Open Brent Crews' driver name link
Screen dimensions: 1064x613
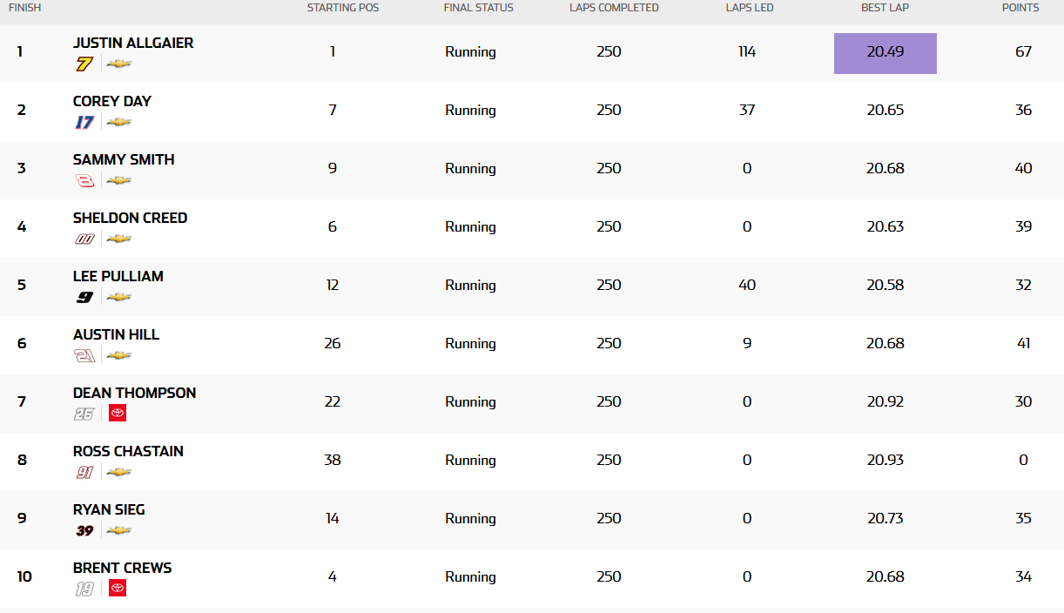click(123, 568)
